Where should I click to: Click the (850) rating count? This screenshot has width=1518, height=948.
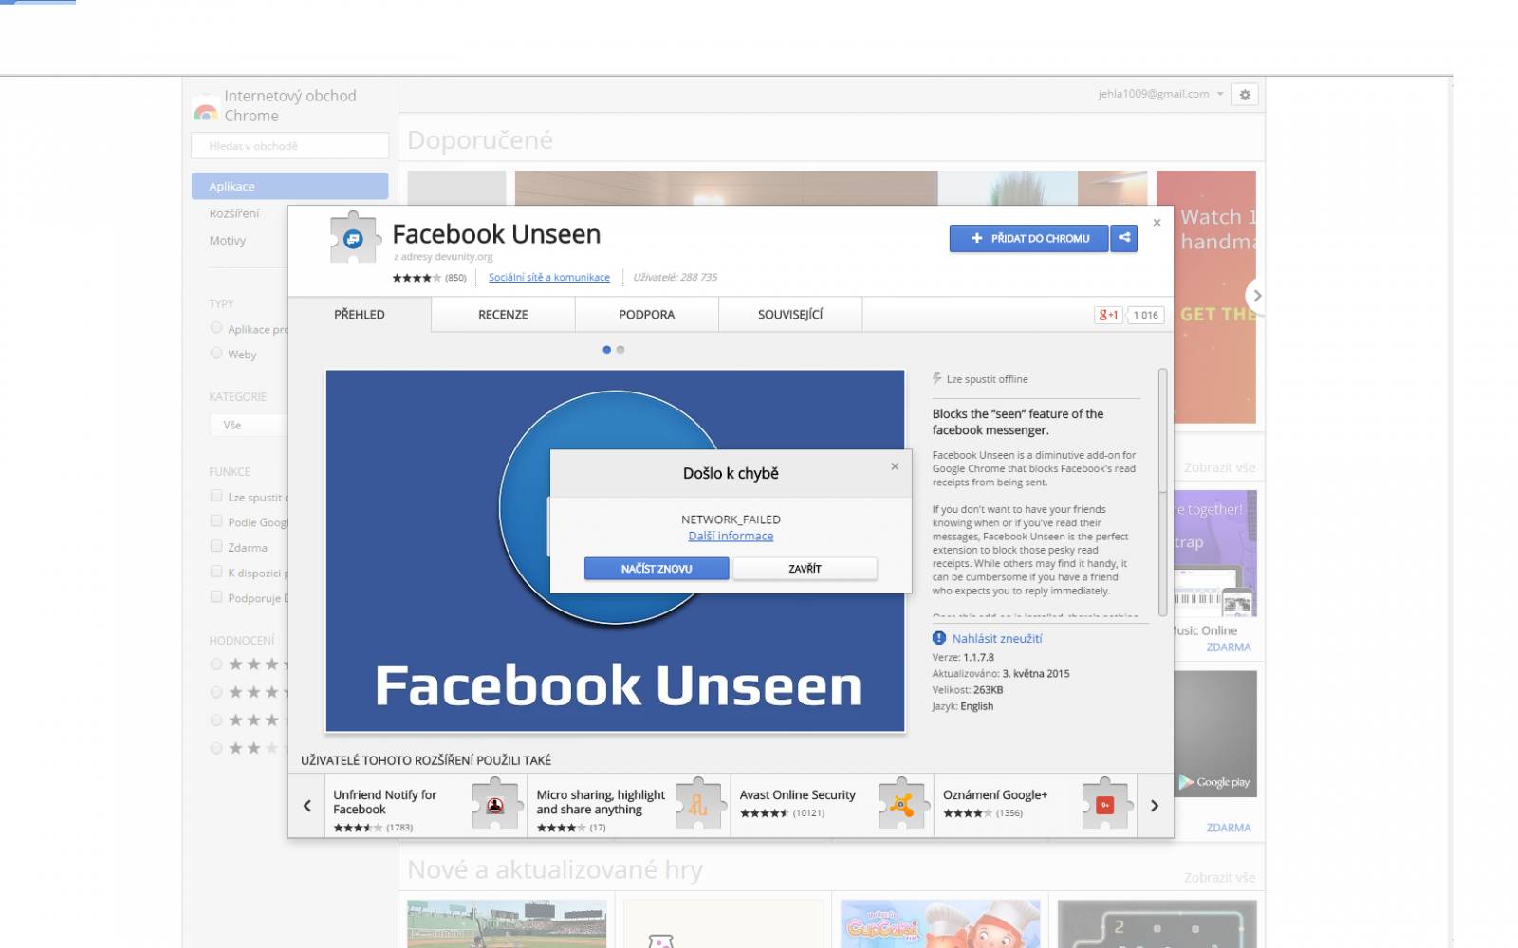tap(456, 278)
